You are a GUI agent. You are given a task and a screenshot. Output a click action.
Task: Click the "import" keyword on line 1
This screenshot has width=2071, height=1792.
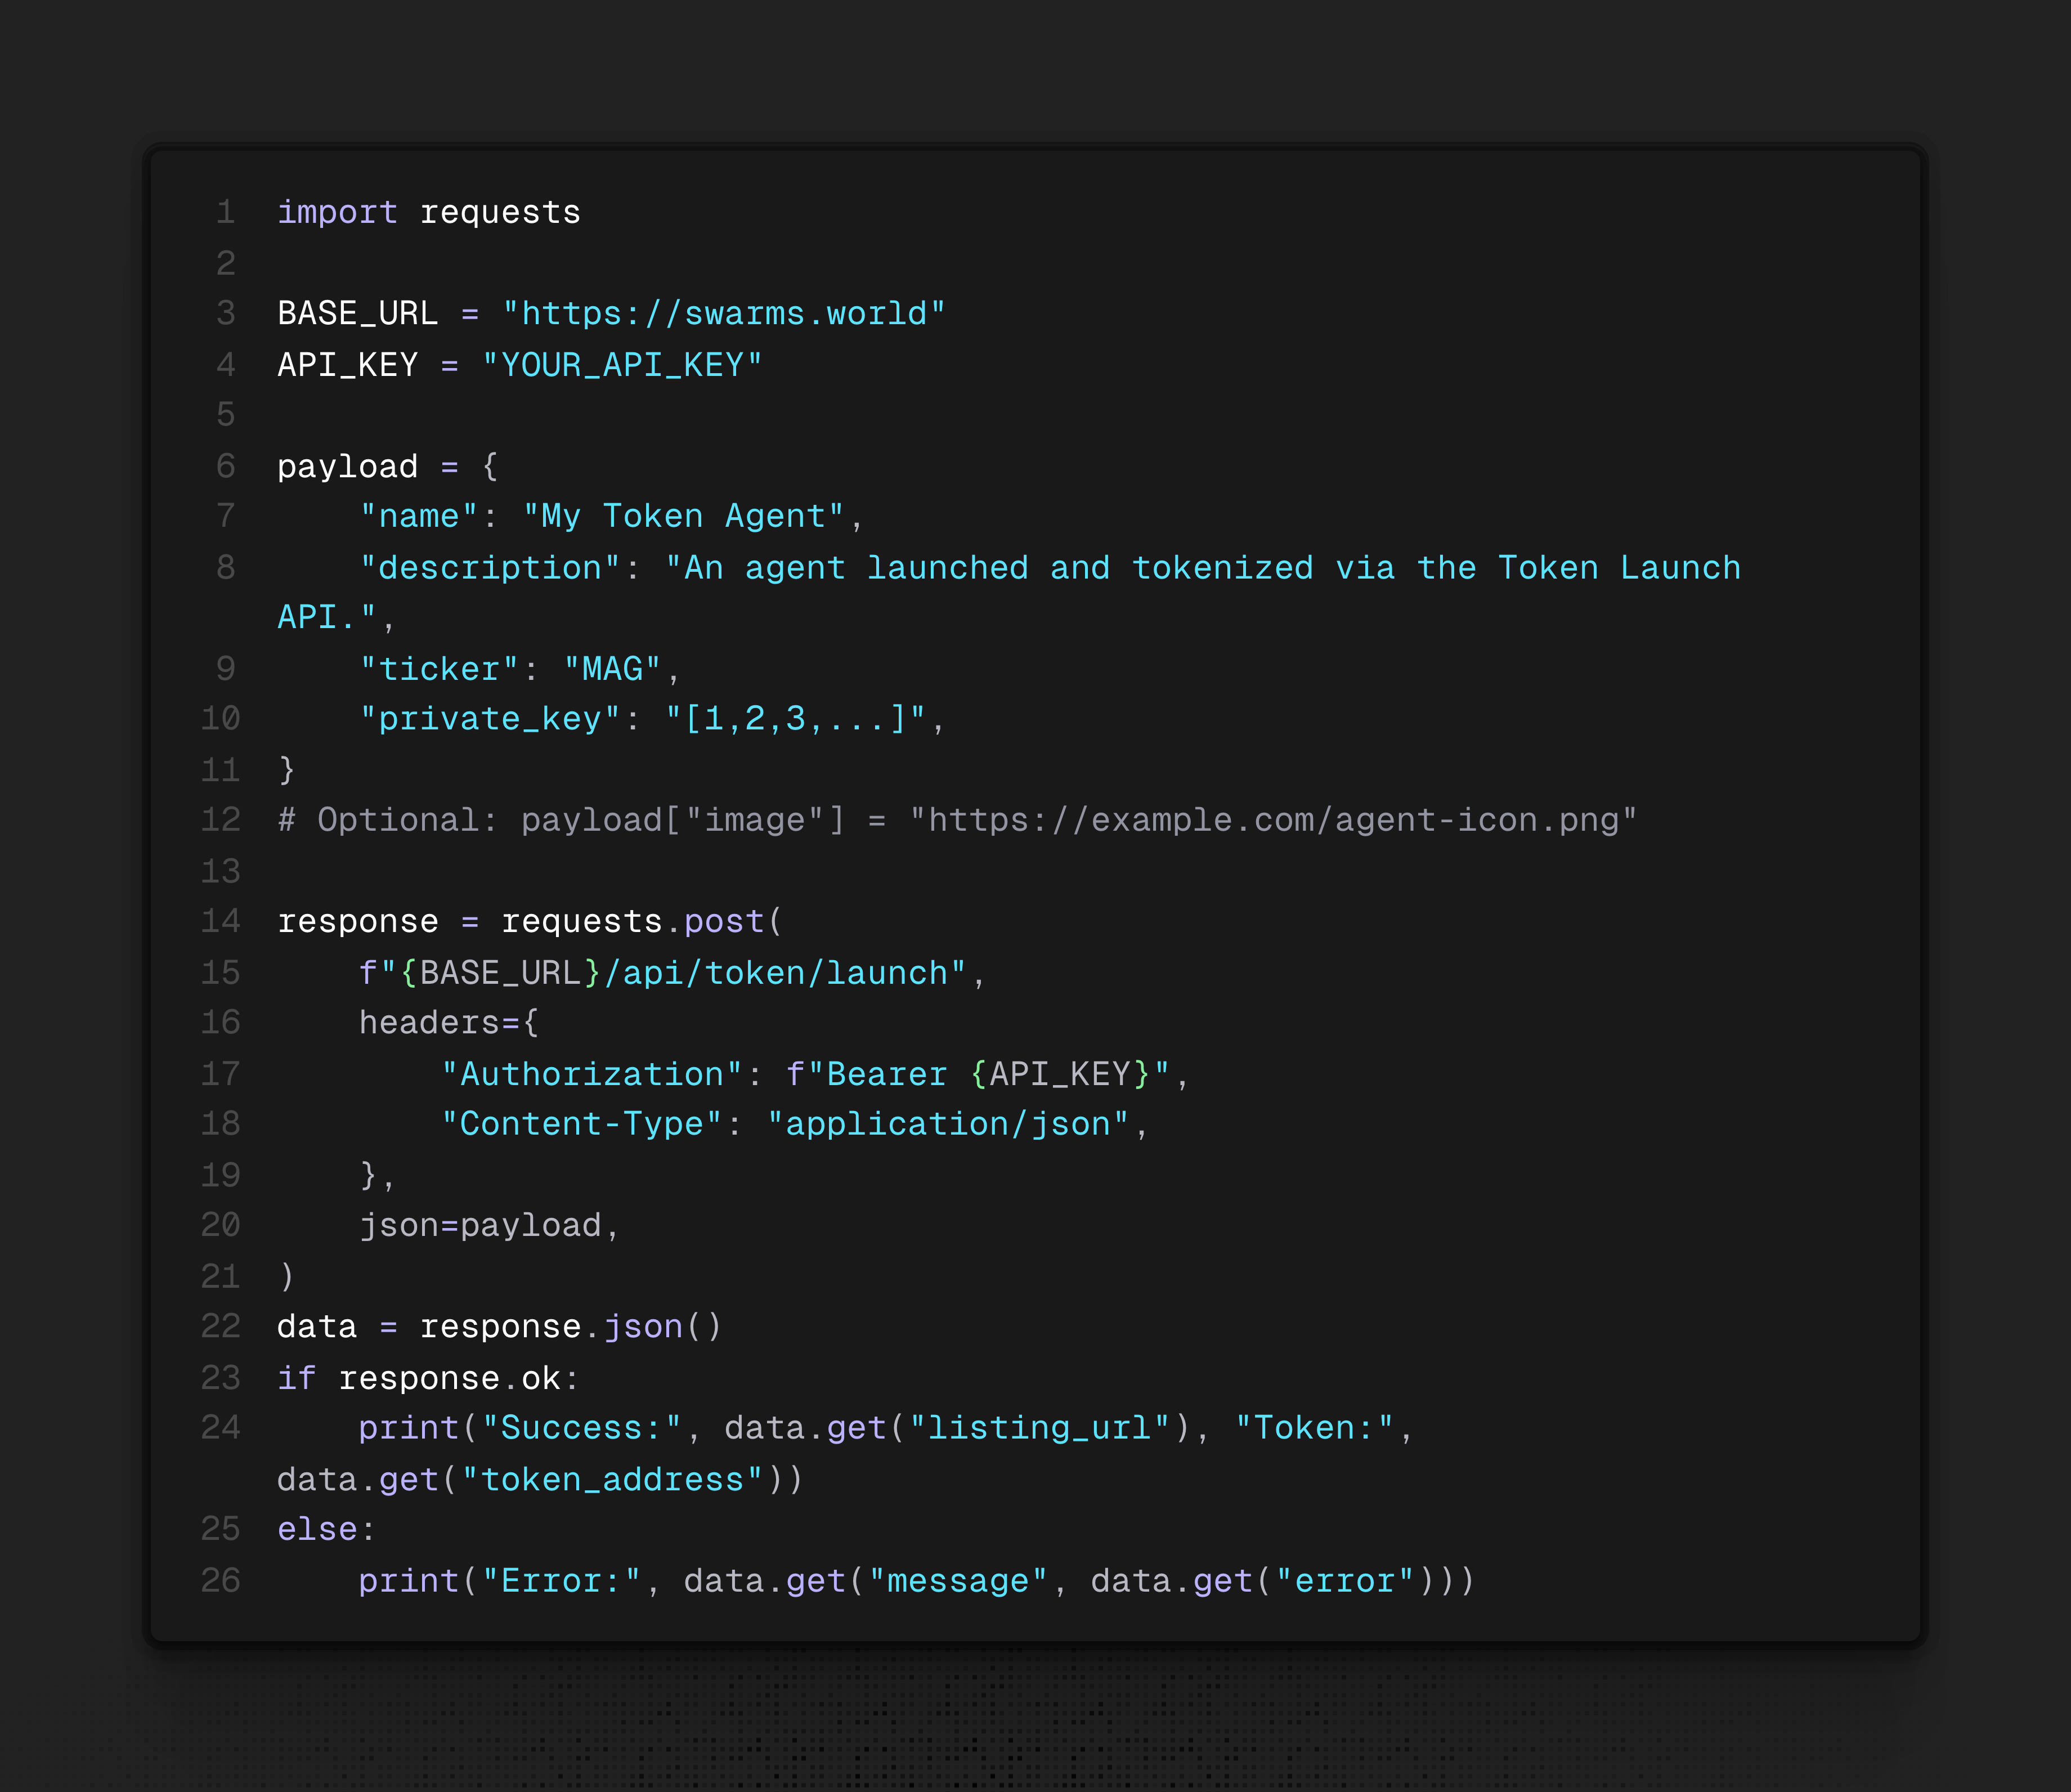click(x=337, y=213)
